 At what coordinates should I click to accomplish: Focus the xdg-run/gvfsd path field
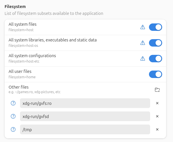(x=85, y=116)
